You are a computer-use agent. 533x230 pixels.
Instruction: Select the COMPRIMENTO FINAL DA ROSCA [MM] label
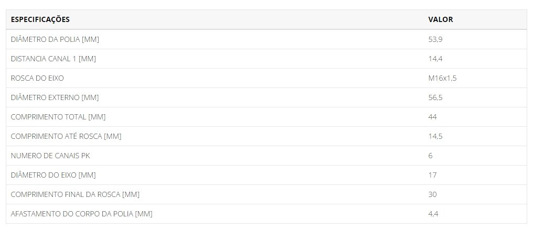(75, 194)
